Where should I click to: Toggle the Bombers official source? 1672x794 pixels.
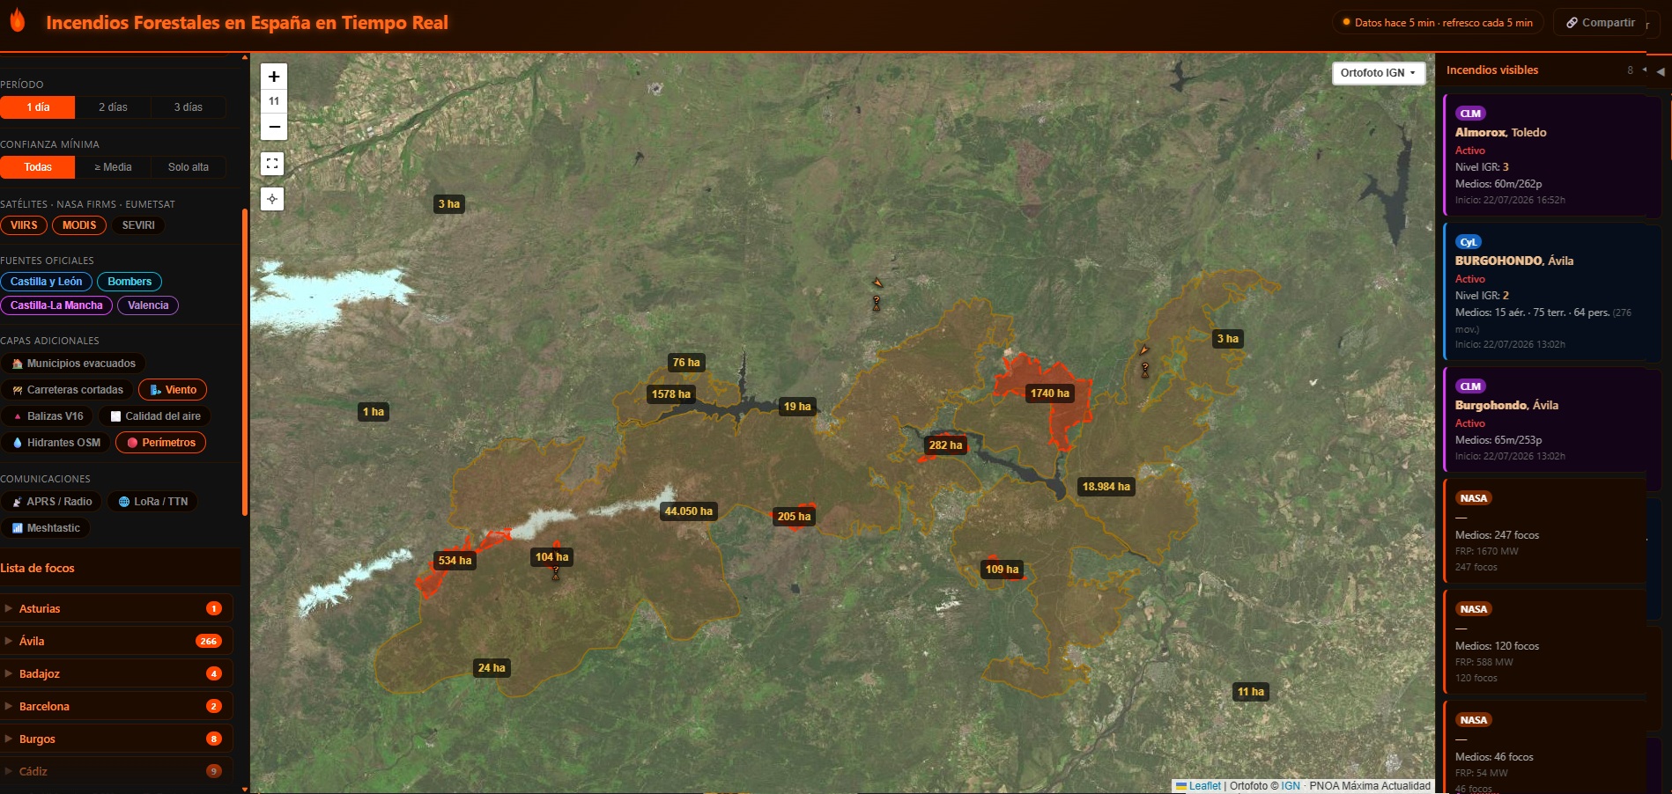coord(129,282)
